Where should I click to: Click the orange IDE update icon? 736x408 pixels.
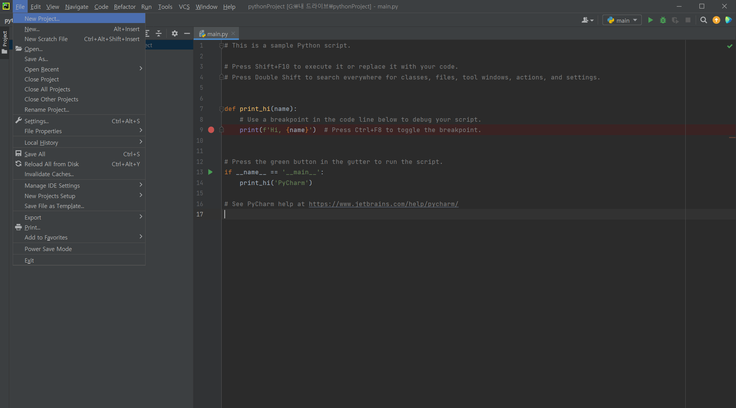click(x=716, y=20)
